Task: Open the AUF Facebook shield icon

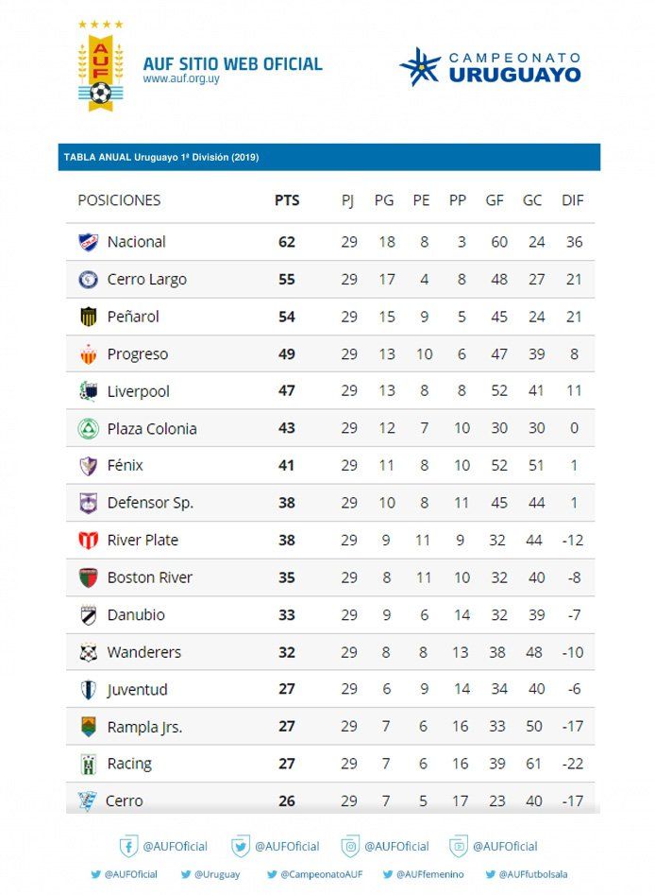Action: 128,846
